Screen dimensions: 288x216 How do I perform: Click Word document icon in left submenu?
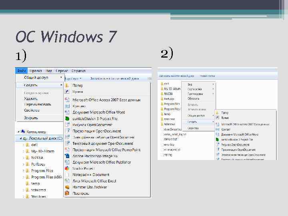pos(67,112)
